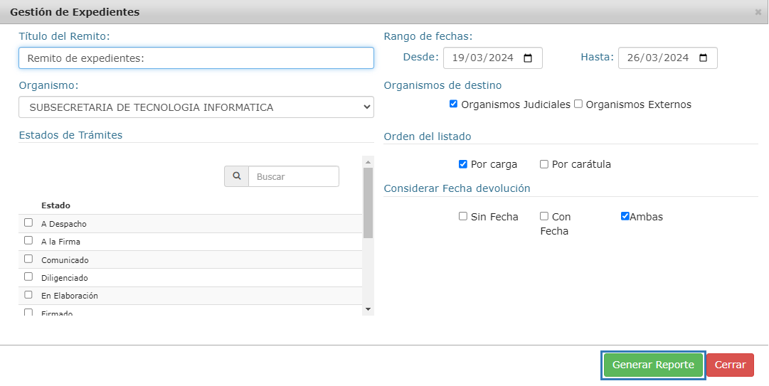Toggle the En Elaboración checkbox

pos(28,294)
